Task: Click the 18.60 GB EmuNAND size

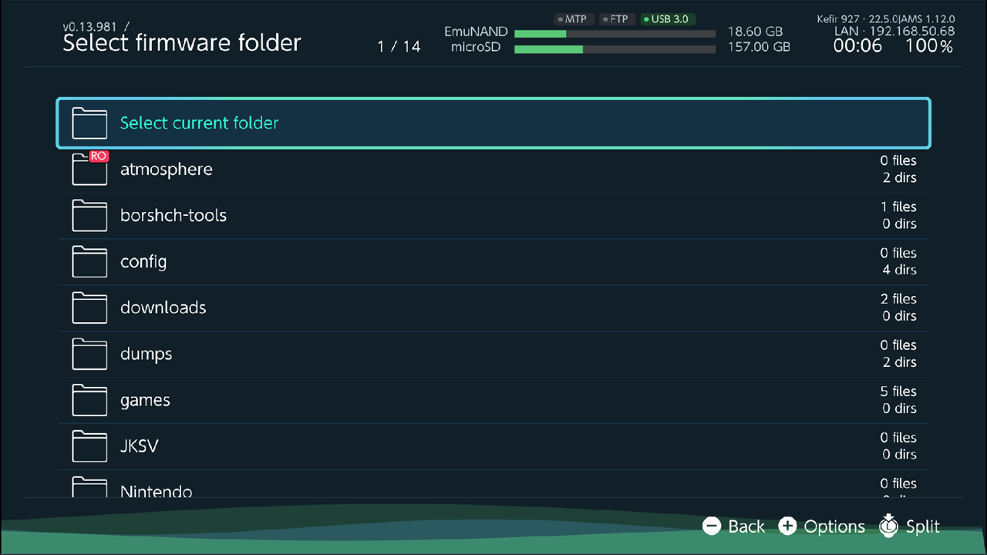Action: point(755,32)
